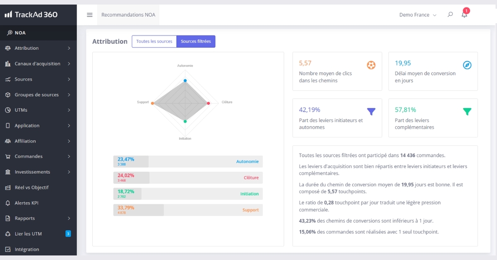
Task: Expand the Groupes de sources submenu
Action: tap(69, 95)
